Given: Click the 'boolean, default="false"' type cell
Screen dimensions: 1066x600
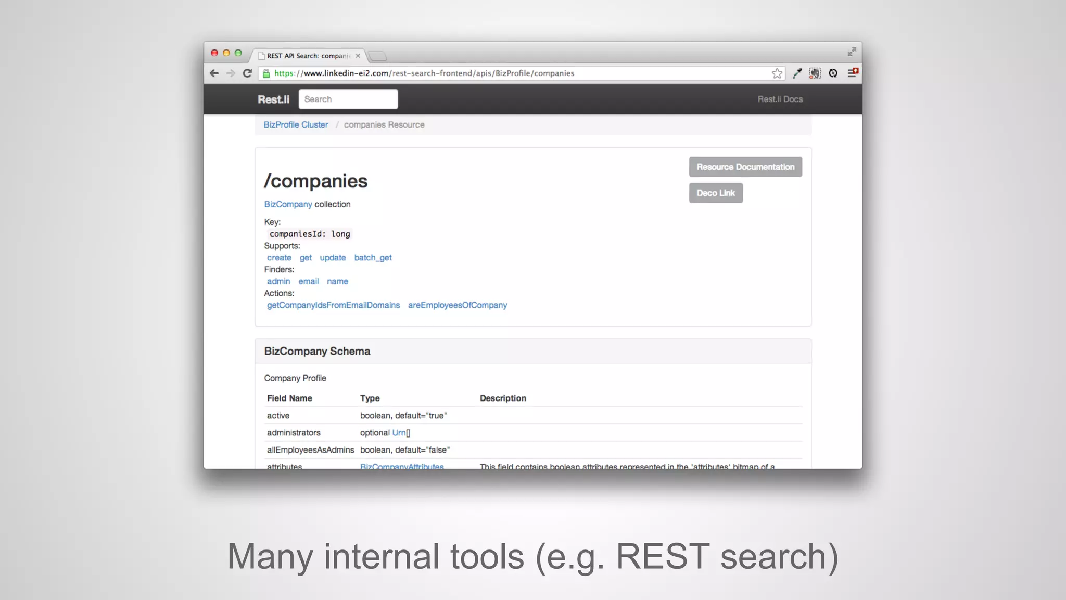Looking at the screenshot, I should coord(405,450).
